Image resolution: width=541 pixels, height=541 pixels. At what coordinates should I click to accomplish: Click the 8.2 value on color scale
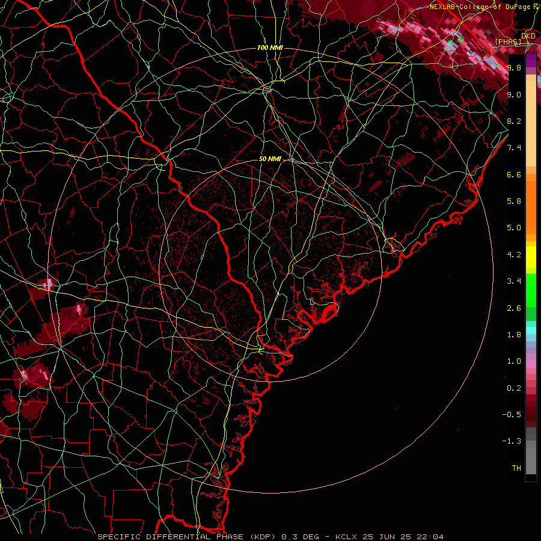514,121
